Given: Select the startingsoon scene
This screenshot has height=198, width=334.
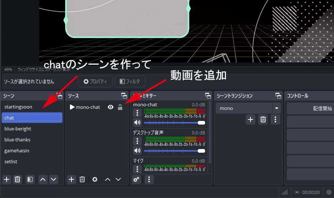Looking at the screenshot, I should click(18, 107).
